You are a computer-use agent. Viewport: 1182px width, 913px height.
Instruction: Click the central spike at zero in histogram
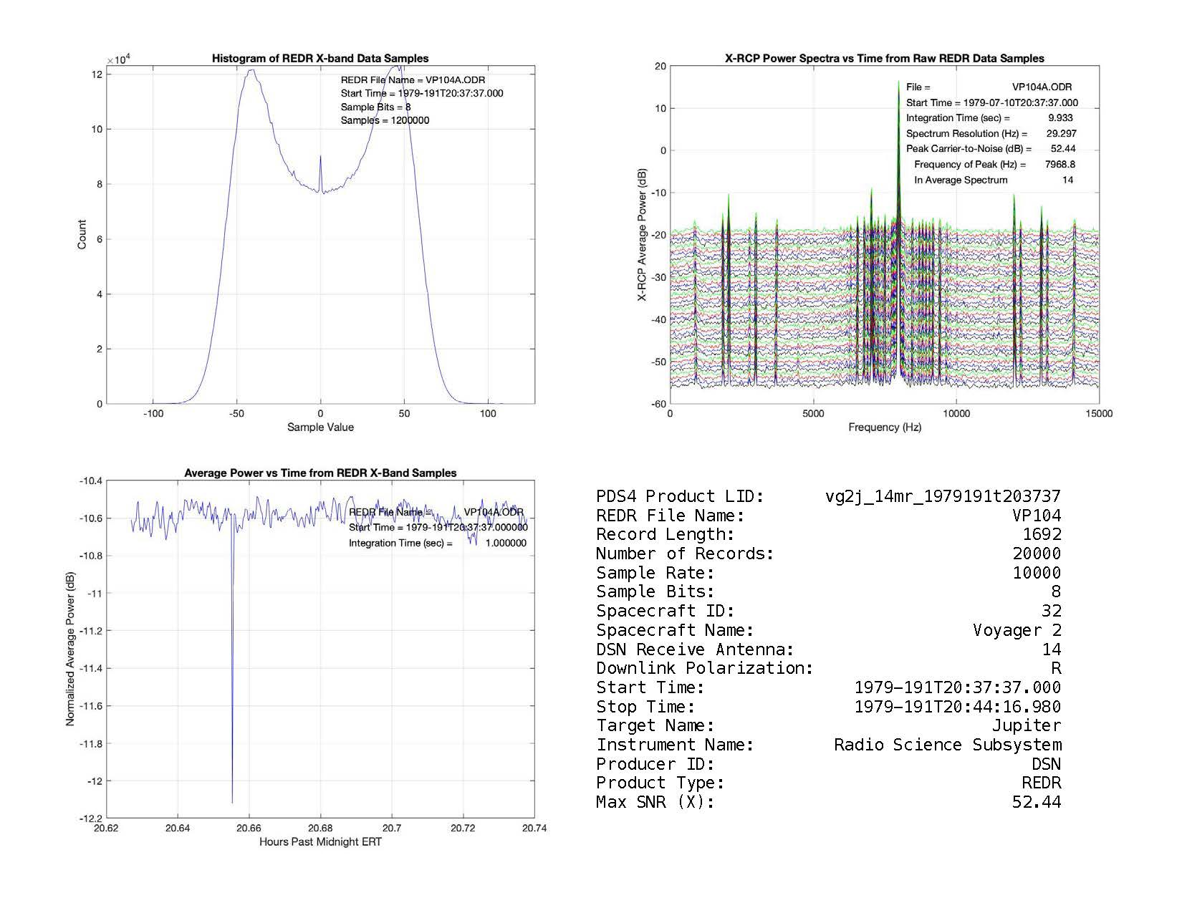(320, 158)
